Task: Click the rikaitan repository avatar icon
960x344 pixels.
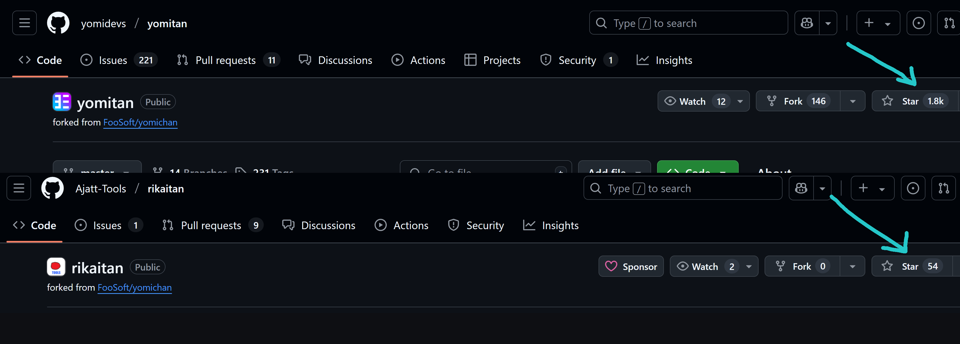Action: 56,267
